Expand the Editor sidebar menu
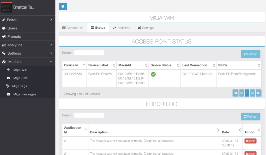Viewport: 266px width, 155px height. (28, 20)
